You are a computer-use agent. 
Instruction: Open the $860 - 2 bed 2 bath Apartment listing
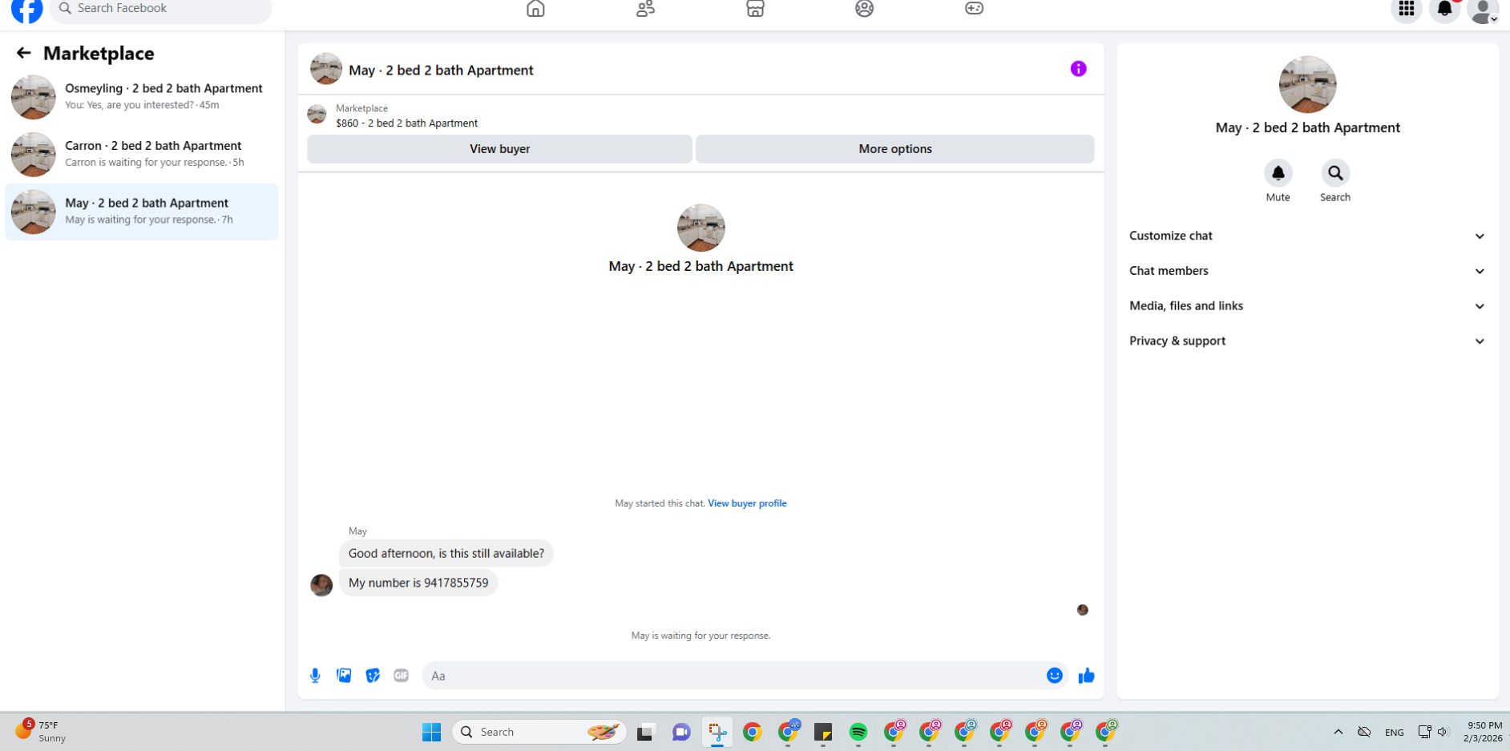coord(406,123)
